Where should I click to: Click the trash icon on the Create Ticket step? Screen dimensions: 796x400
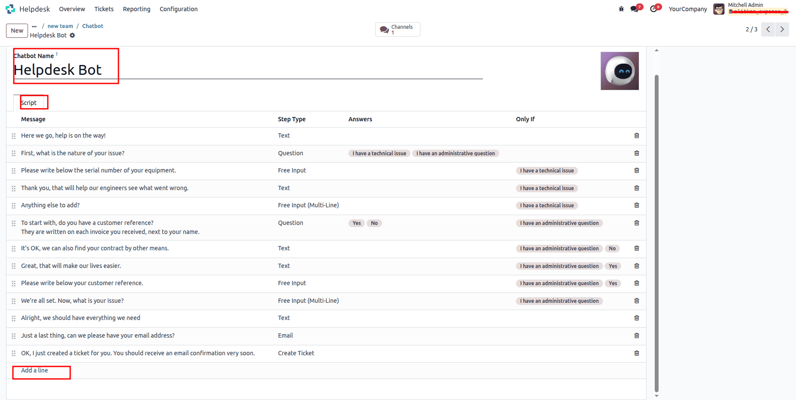[x=637, y=353]
